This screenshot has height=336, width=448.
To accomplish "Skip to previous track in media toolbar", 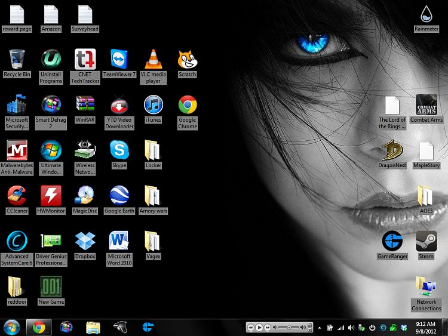I will [250, 328].
